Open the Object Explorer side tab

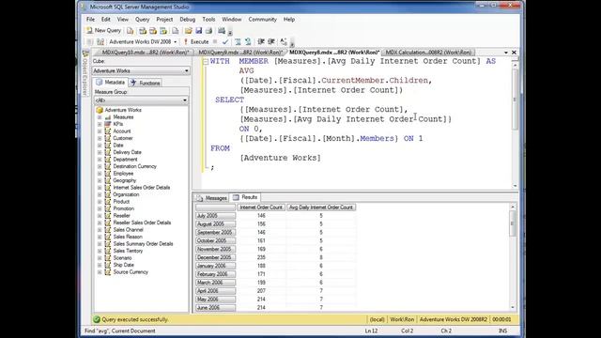(x=85, y=73)
